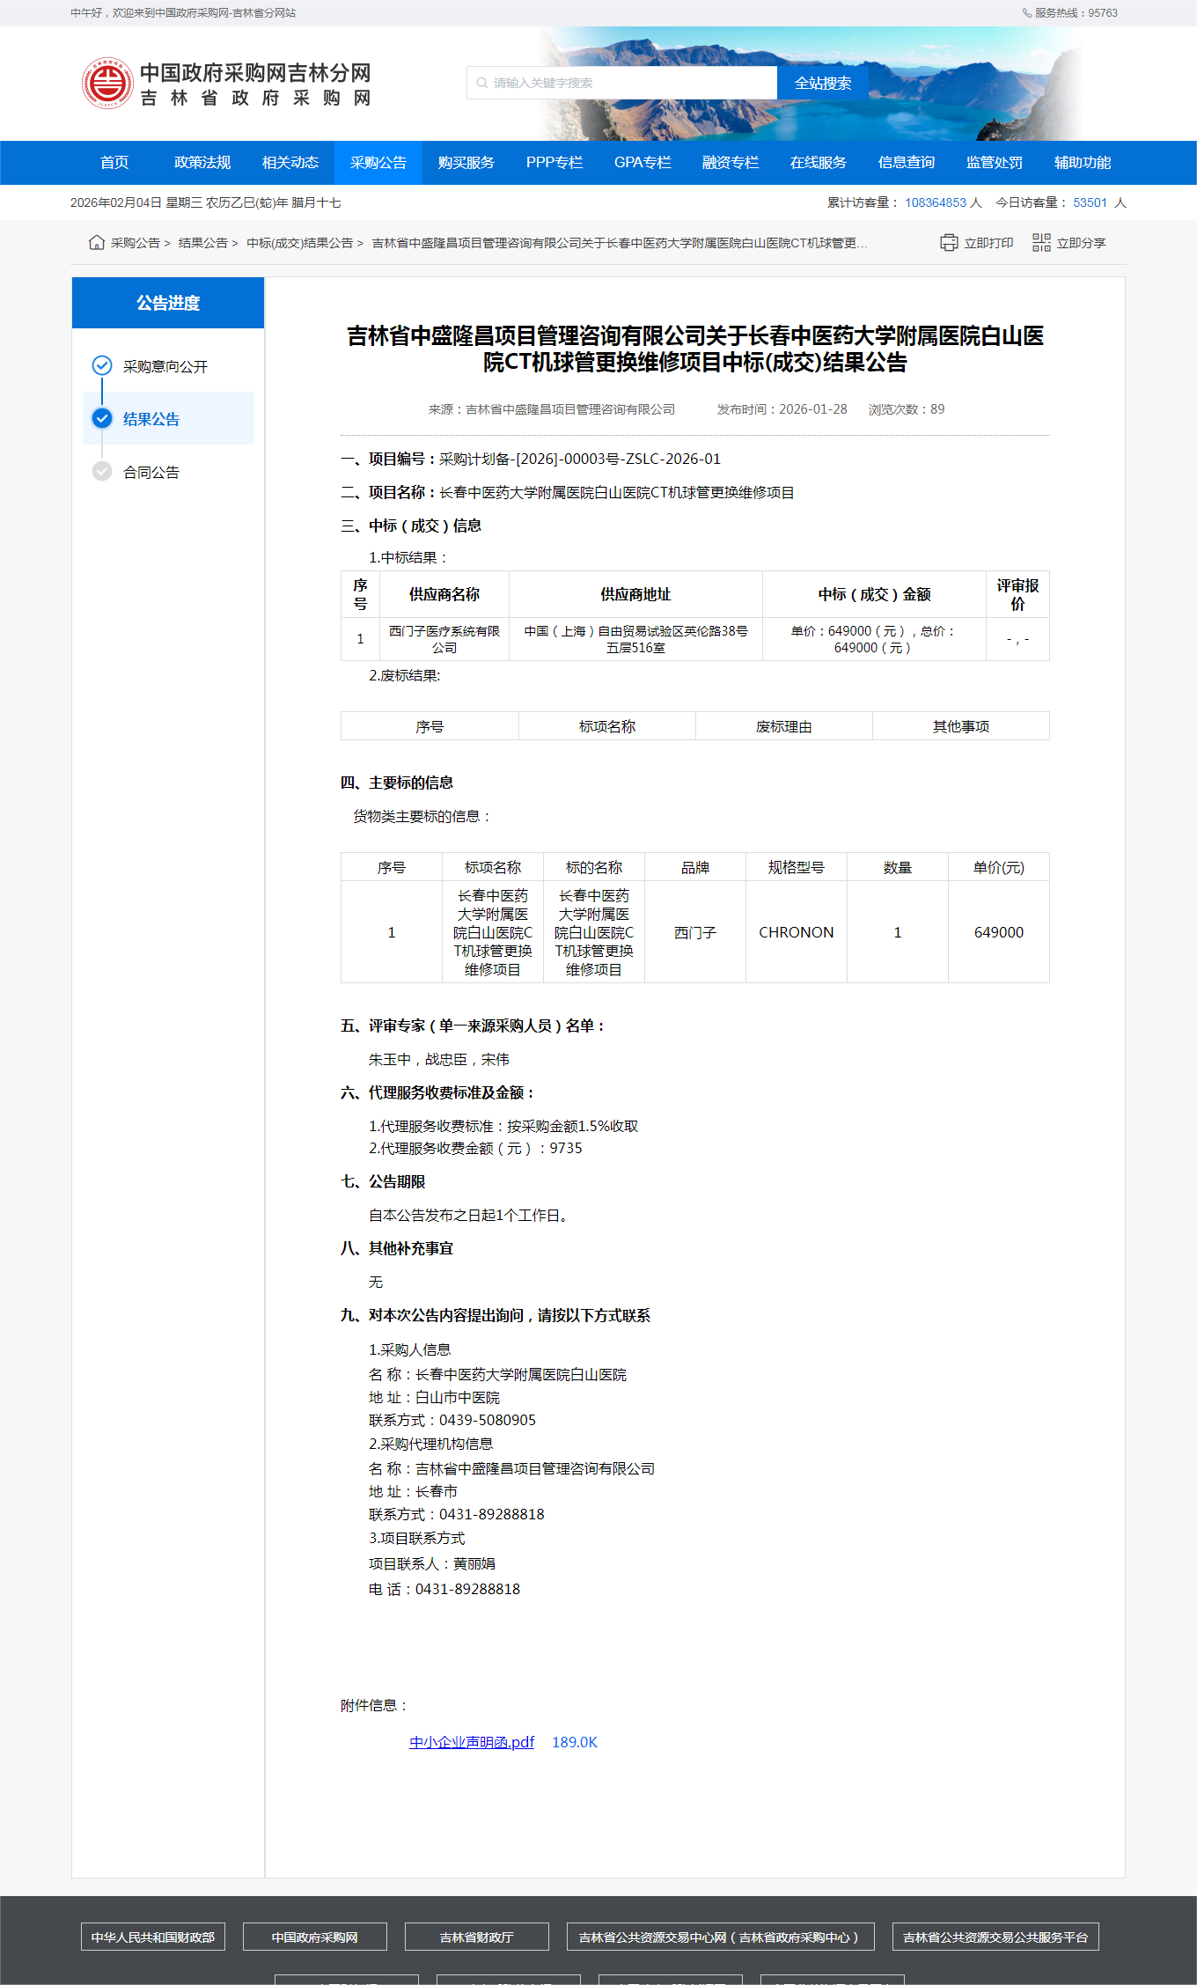Click the home icon in breadcrumb
Viewport: 1197px width, 1985px height.
[x=96, y=243]
